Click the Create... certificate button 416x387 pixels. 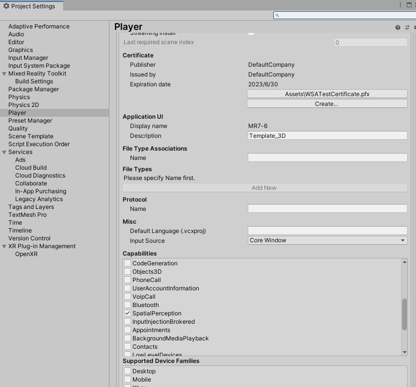[327, 103]
